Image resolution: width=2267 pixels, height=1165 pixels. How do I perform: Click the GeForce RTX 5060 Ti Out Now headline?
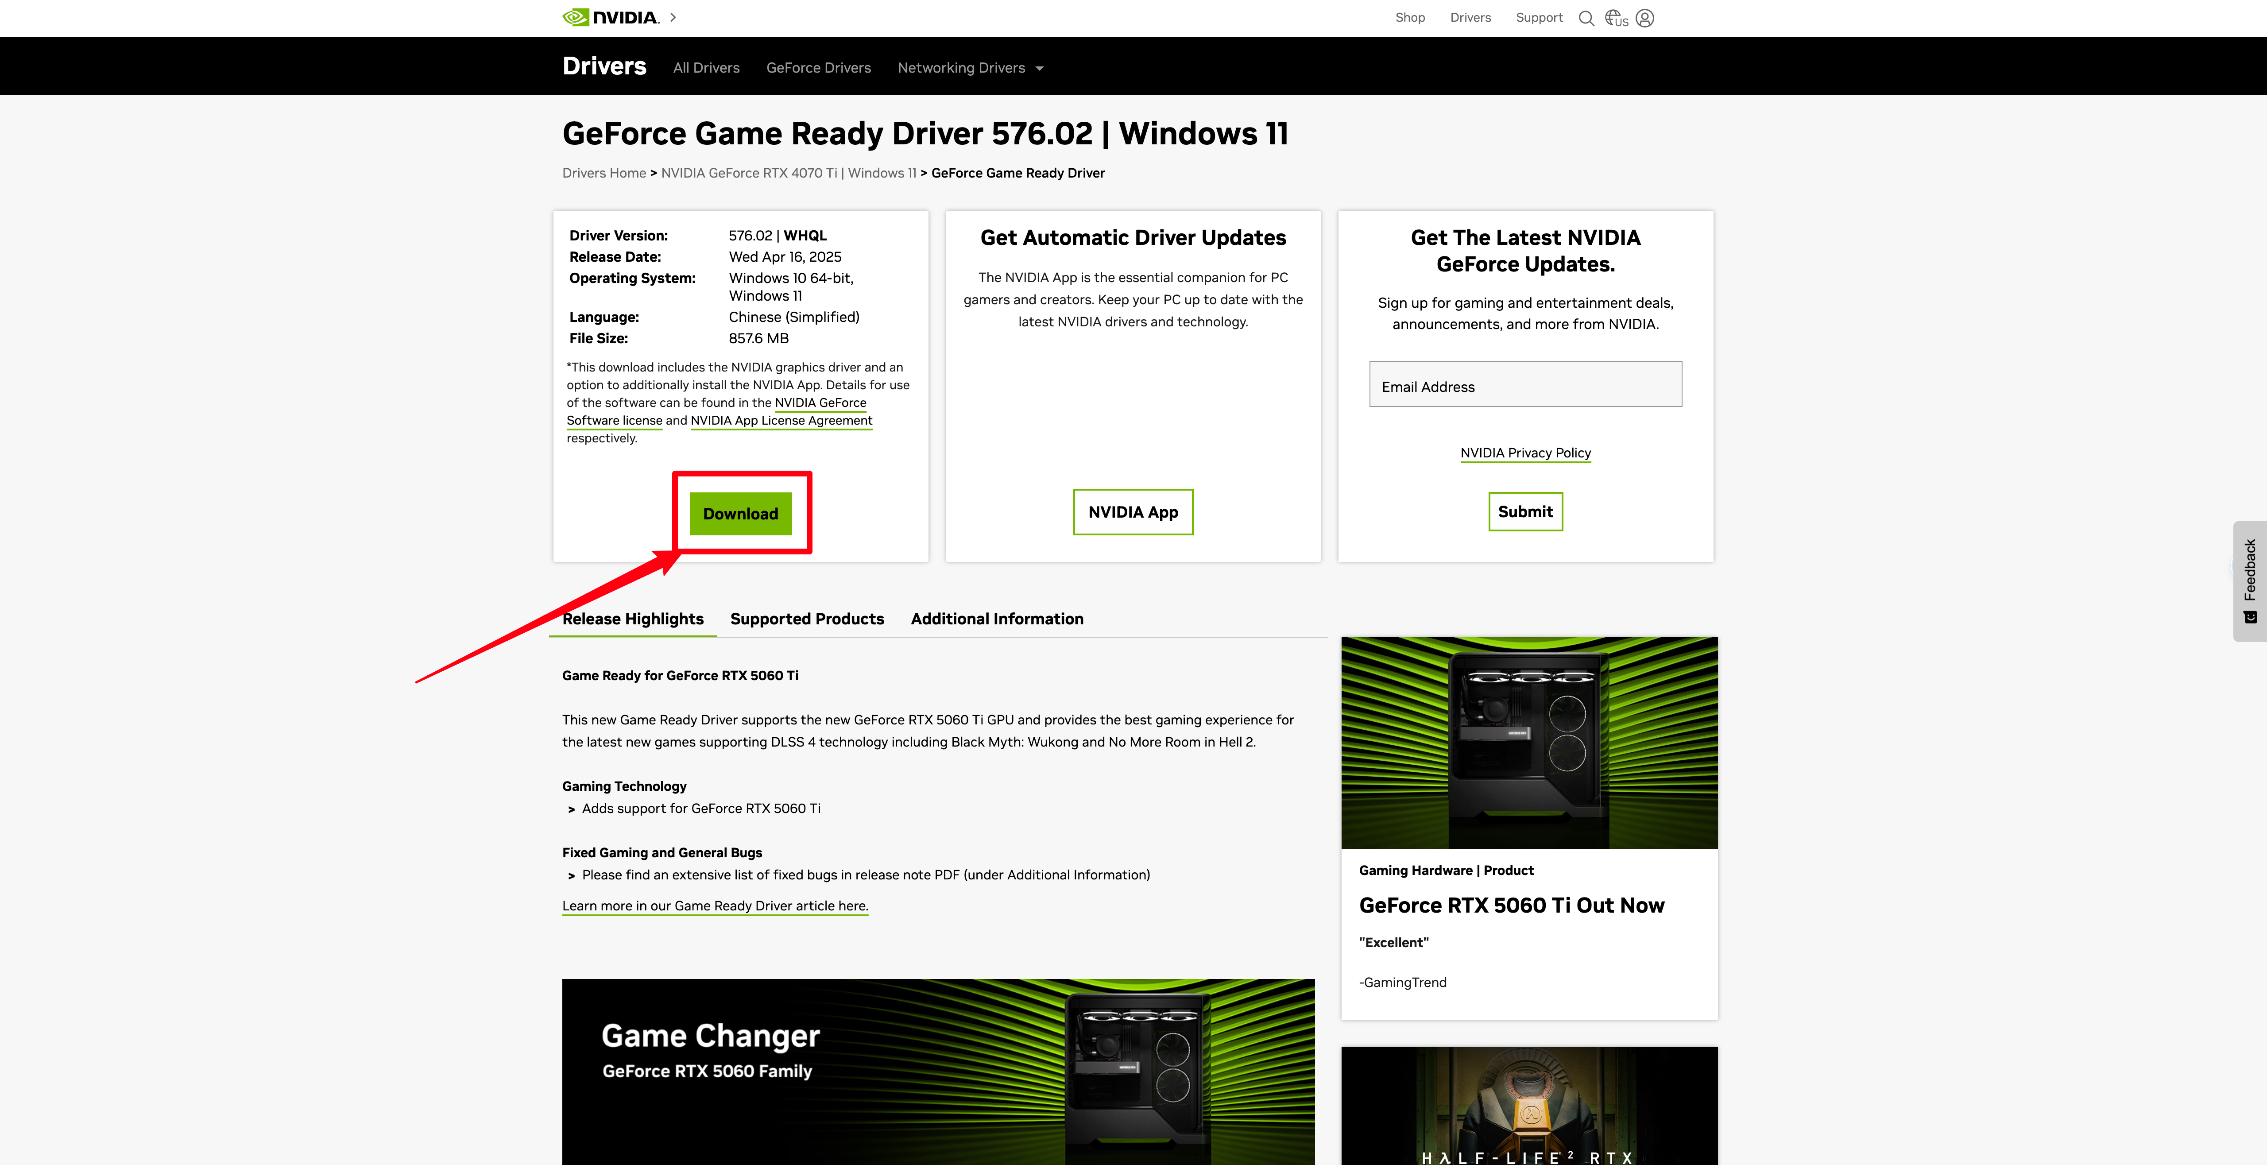pyautogui.click(x=1511, y=906)
